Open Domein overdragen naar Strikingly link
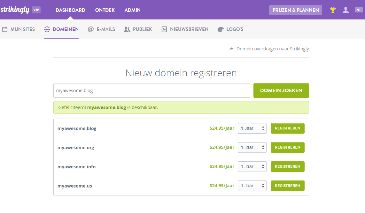This screenshot has height=213, width=365. (273, 49)
